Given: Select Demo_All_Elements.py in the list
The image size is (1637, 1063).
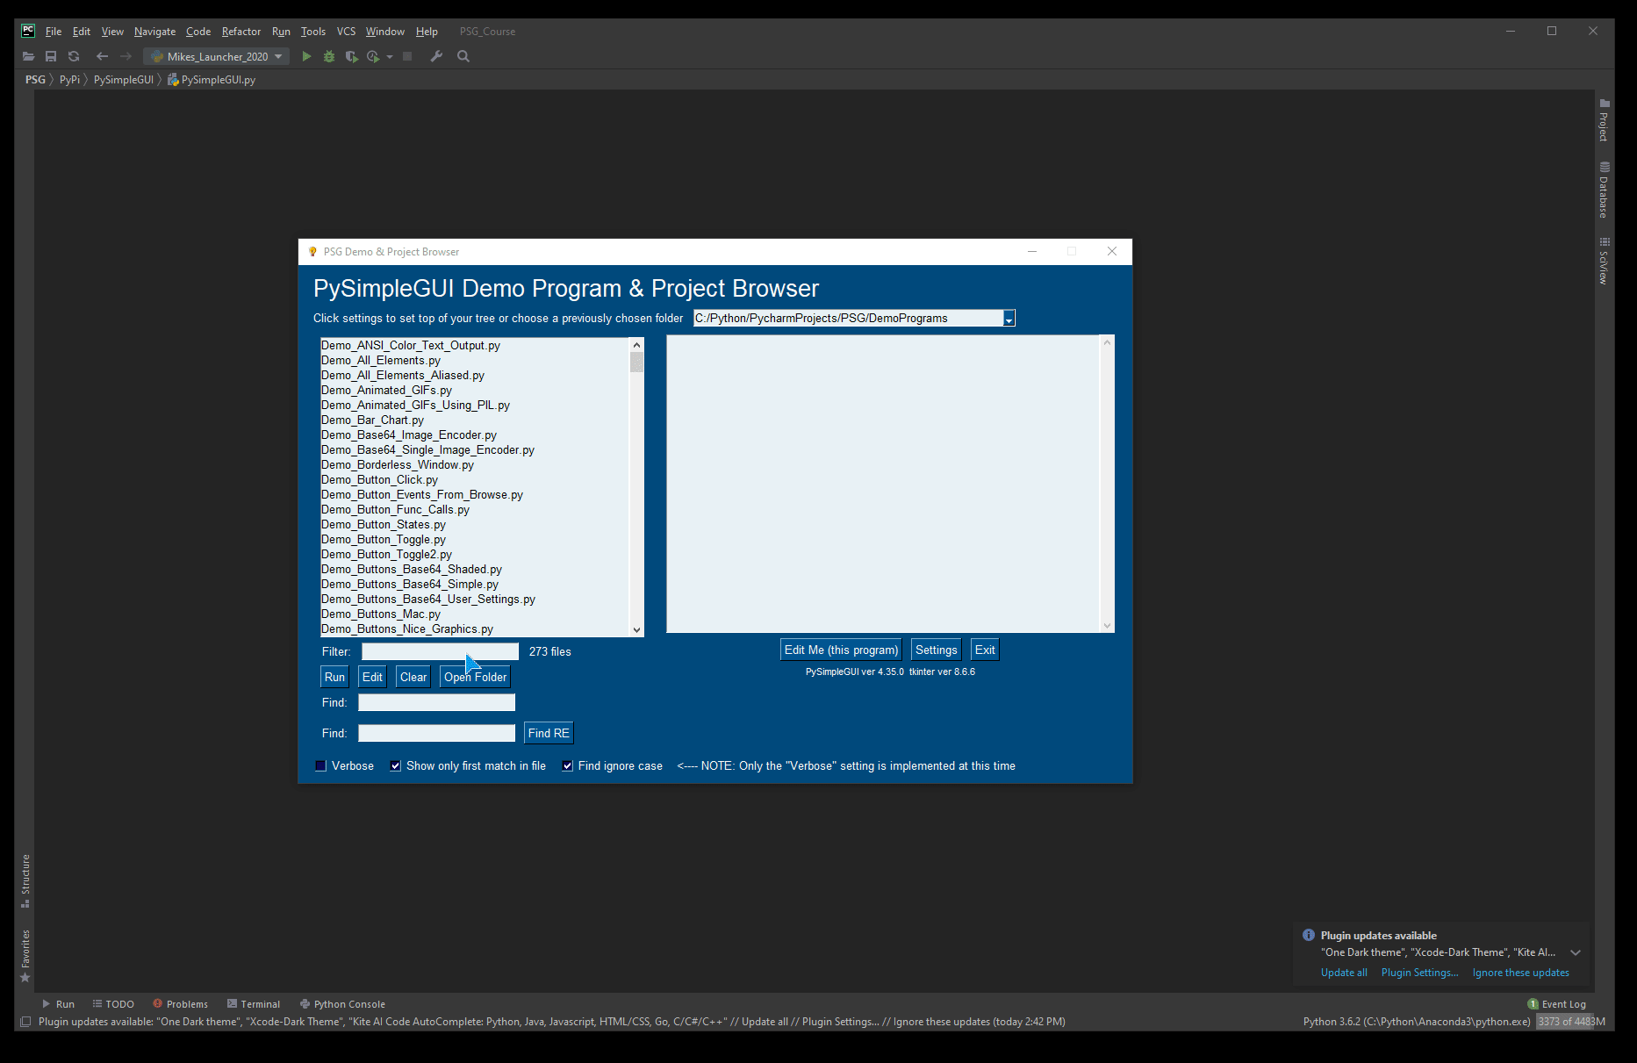Looking at the screenshot, I should [x=475, y=361].
